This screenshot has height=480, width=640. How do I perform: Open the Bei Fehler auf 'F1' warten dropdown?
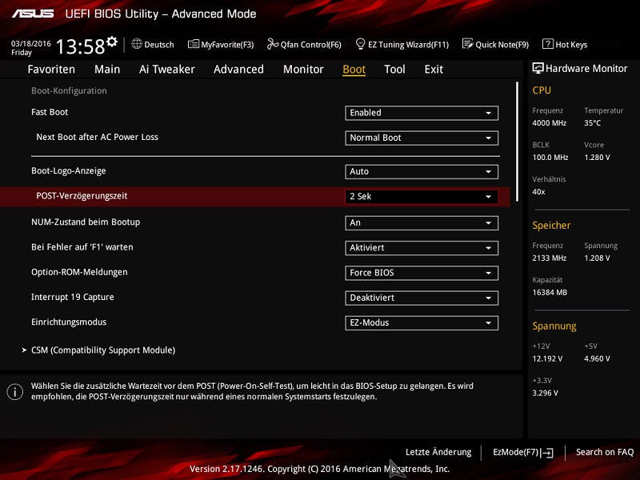[x=422, y=248]
